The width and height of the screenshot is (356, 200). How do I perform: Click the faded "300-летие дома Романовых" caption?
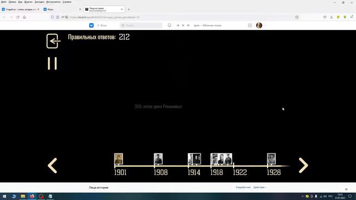click(158, 106)
